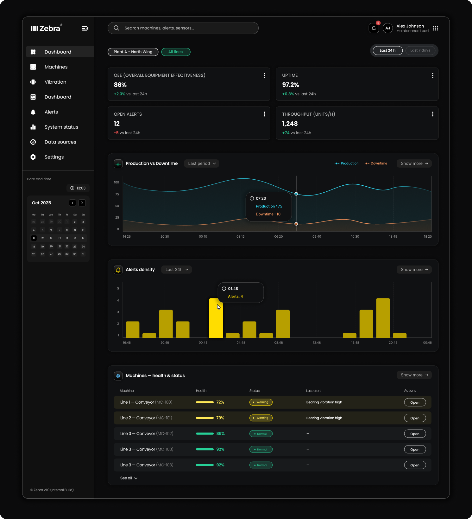Click Open for Line 1 Conveyor MC-100
The image size is (472, 519).
point(415,402)
